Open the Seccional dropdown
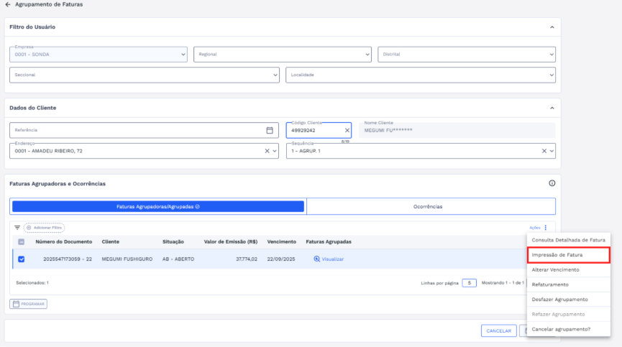The image size is (622, 347). pos(144,75)
